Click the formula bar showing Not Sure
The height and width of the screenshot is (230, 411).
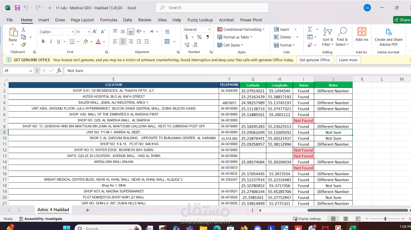click(237, 71)
